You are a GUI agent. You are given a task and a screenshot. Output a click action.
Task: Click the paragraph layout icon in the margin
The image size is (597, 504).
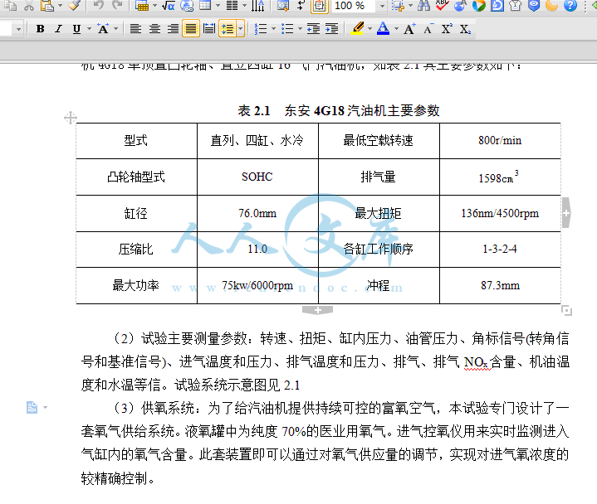32,408
